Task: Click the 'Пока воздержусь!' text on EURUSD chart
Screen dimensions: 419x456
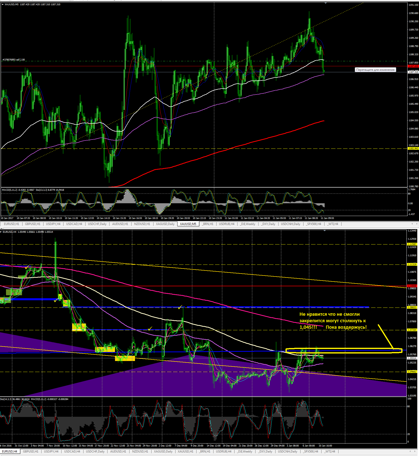Action: click(346, 327)
